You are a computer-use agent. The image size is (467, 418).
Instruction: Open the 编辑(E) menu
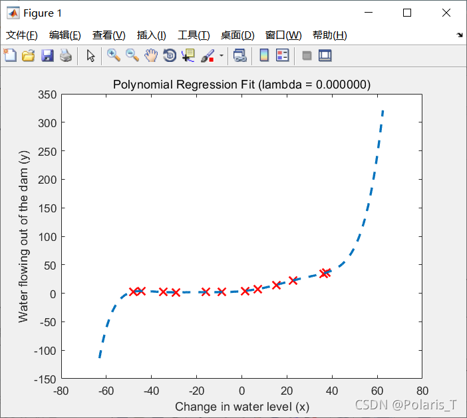(x=65, y=35)
